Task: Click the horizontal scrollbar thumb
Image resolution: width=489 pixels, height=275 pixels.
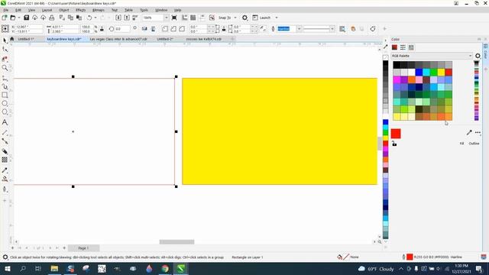Action: pyautogui.click(x=176, y=242)
